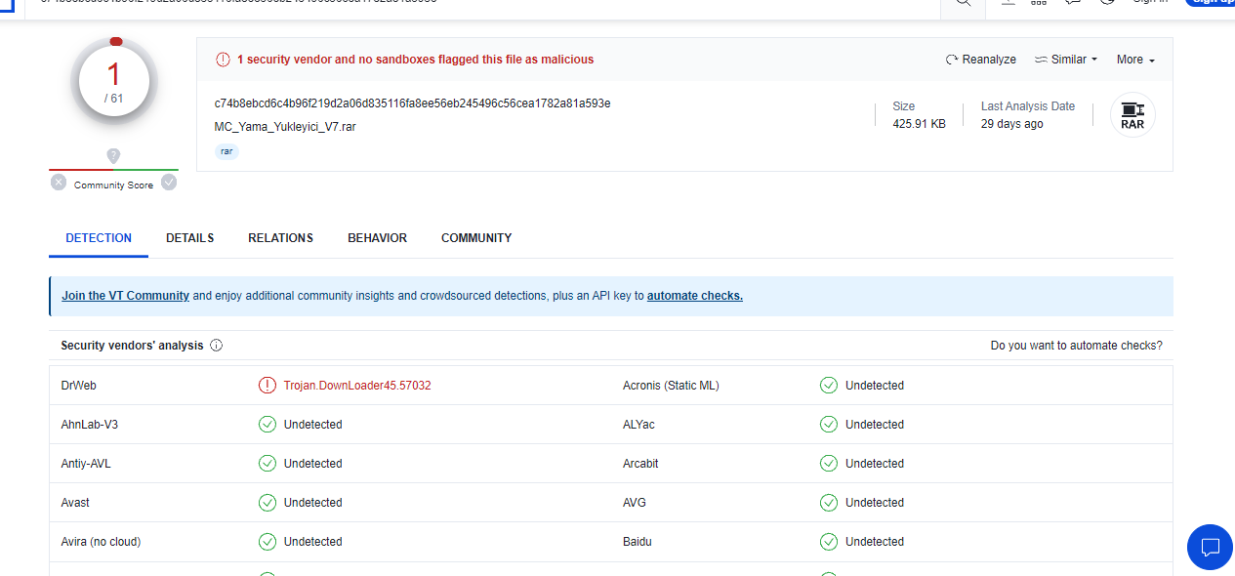1235x576 pixels.
Task: Click the info icon beside Security vendors' analysis
Action: coord(217,346)
